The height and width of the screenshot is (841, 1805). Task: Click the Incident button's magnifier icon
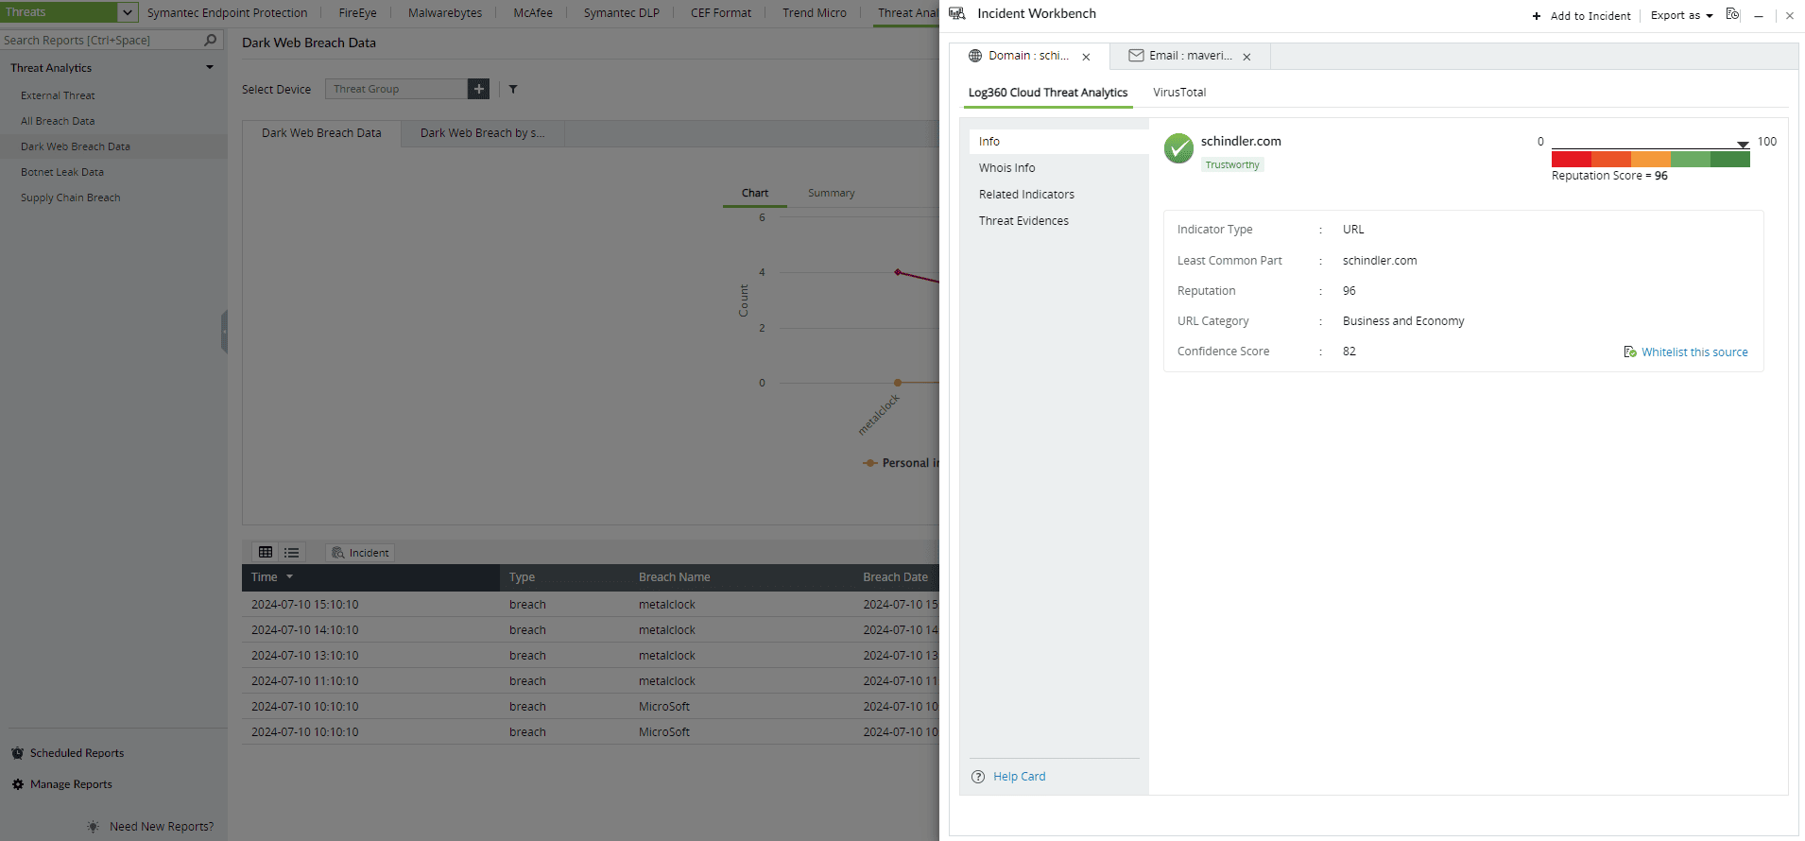click(337, 553)
